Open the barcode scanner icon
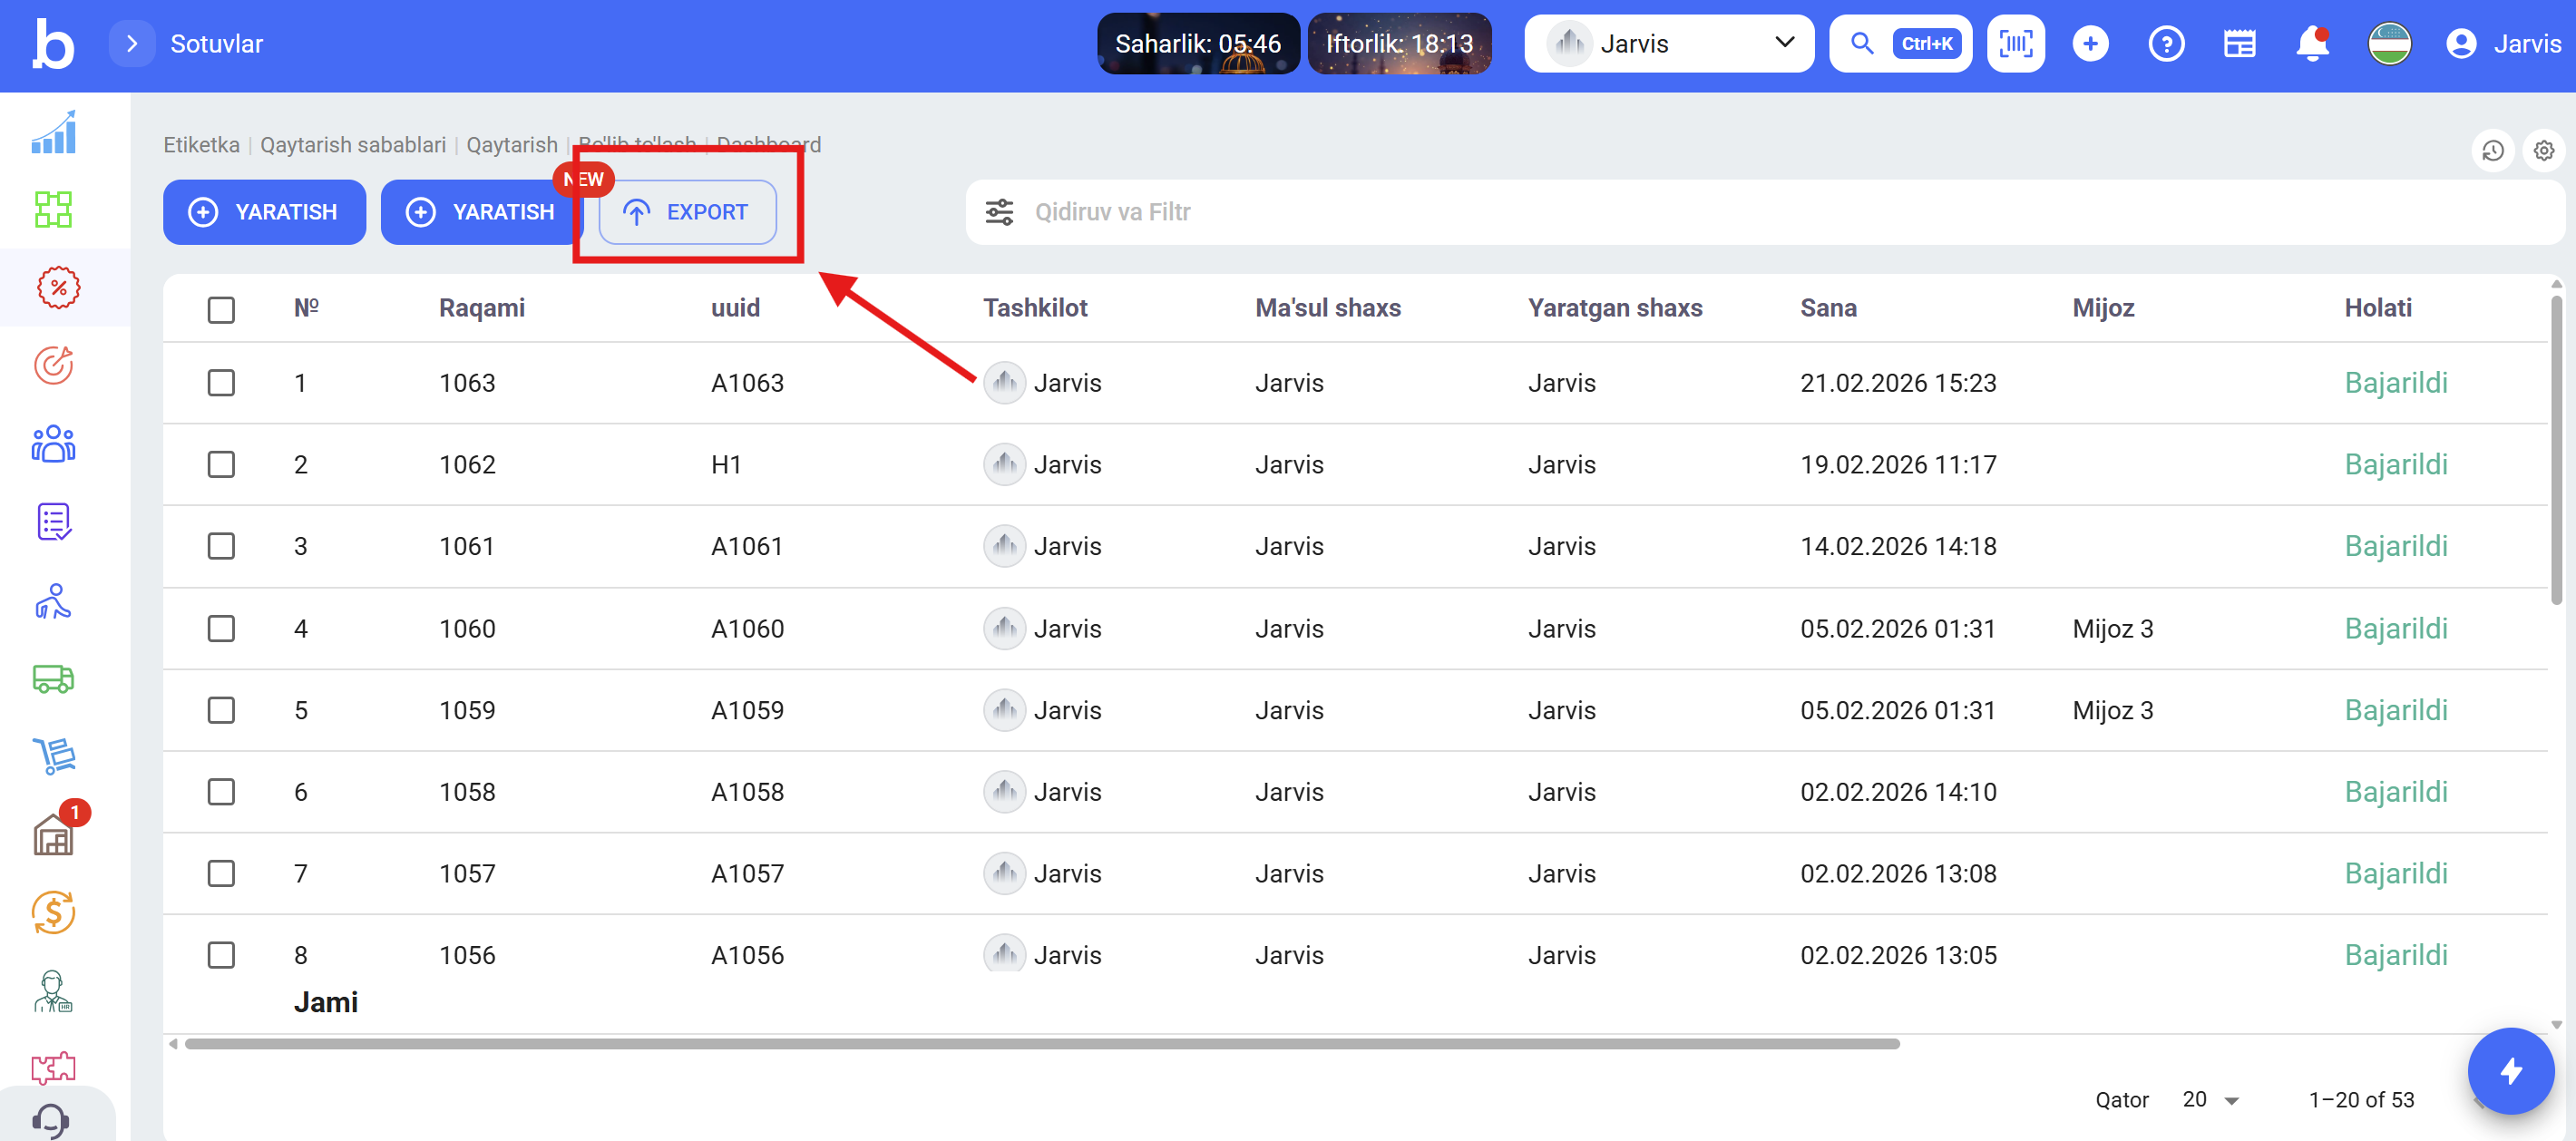The width and height of the screenshot is (2576, 1141). point(2015,44)
